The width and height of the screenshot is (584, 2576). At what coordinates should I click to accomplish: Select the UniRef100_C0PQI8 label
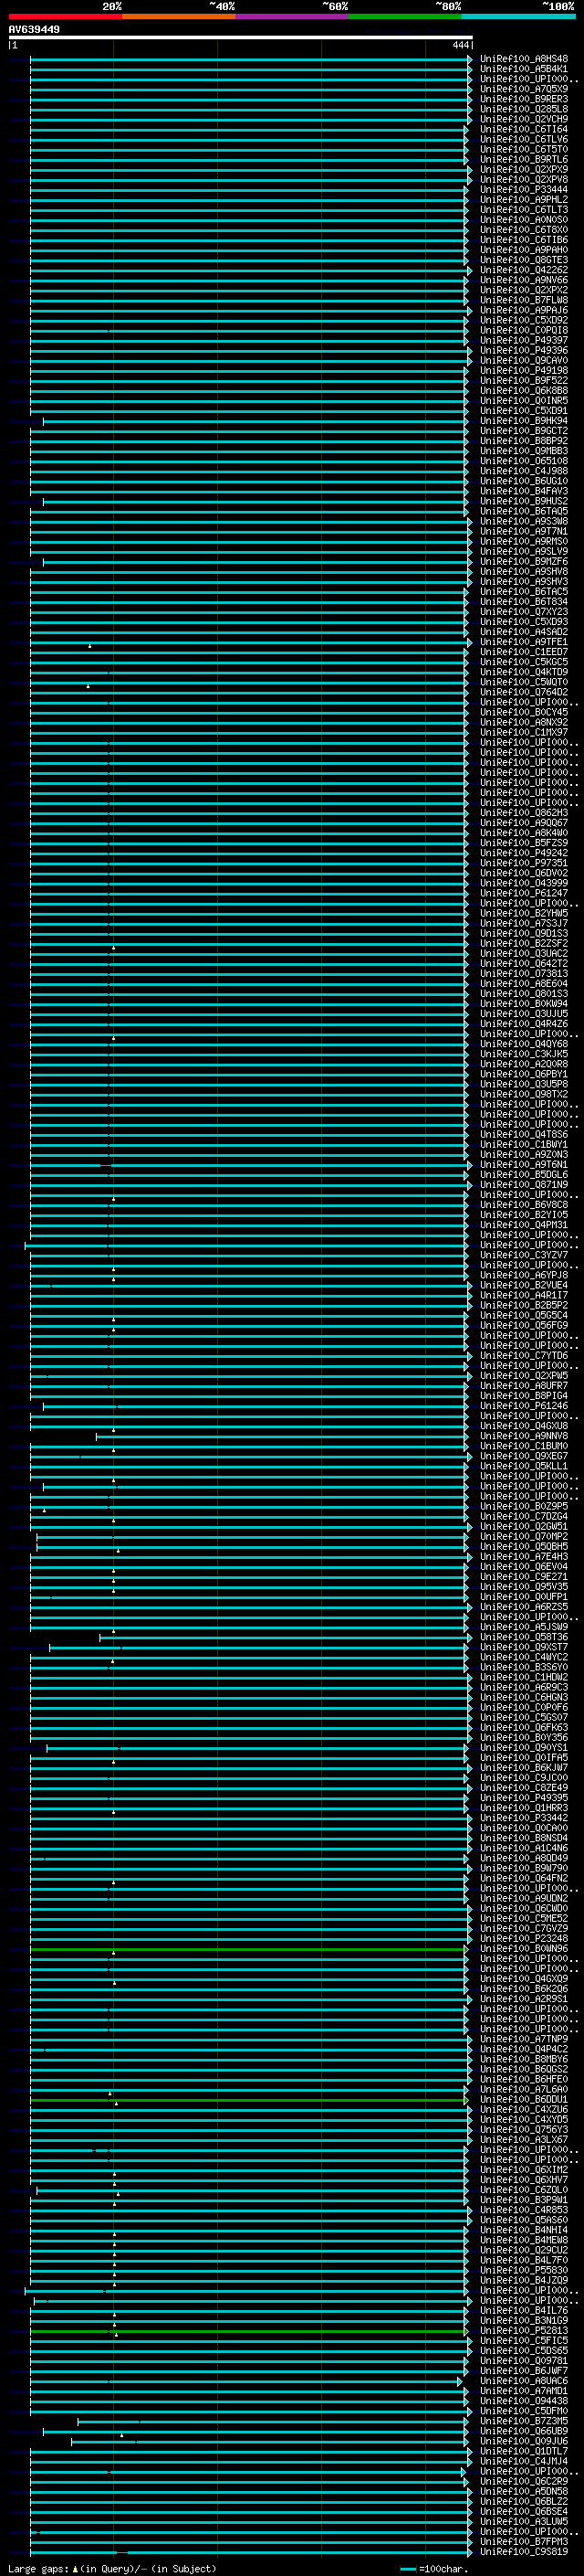tap(523, 330)
